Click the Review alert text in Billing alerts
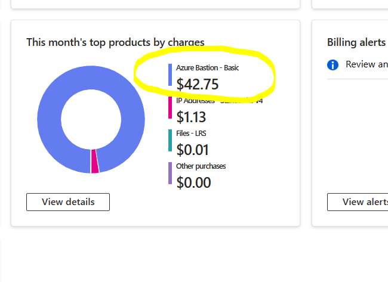This screenshot has width=388, height=282. coord(367,64)
